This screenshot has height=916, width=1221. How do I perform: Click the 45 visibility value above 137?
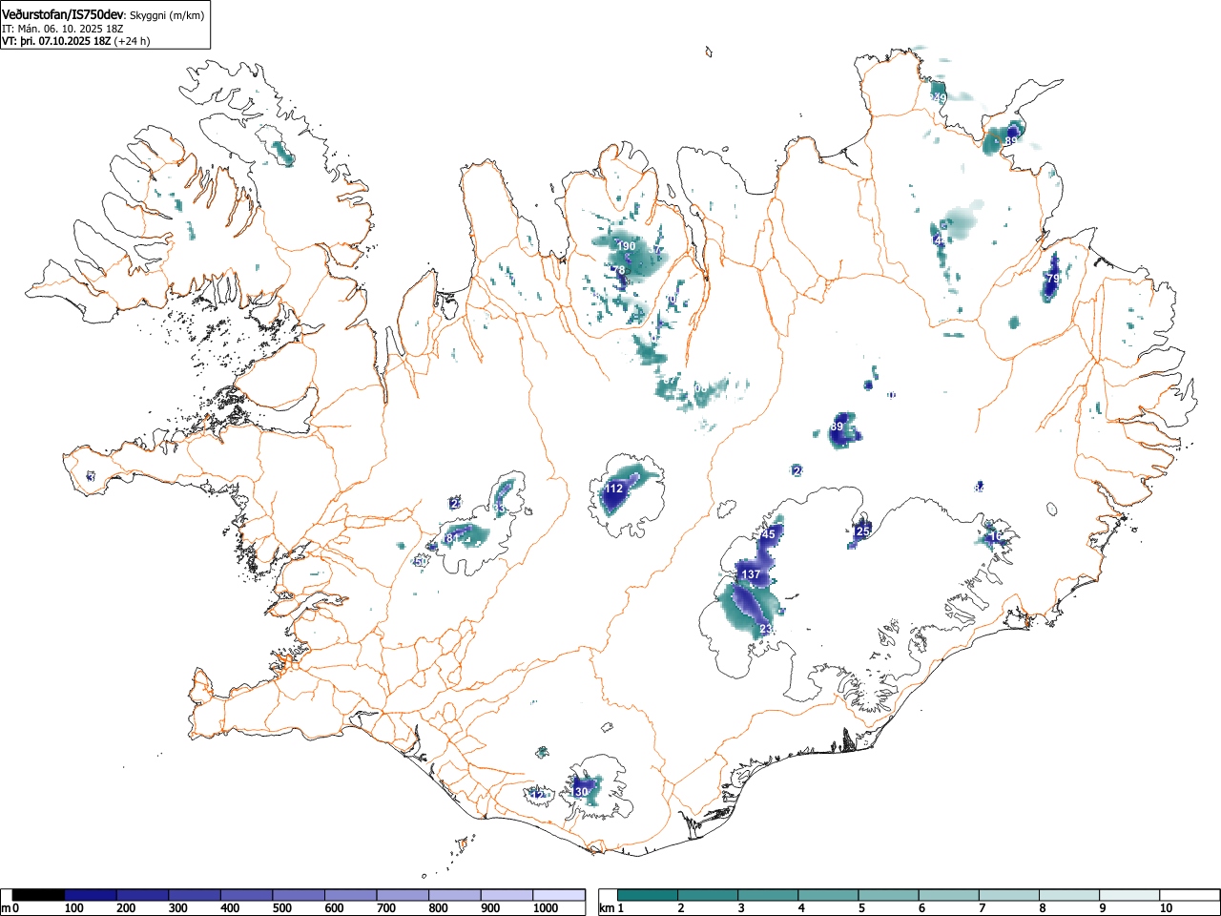click(769, 534)
